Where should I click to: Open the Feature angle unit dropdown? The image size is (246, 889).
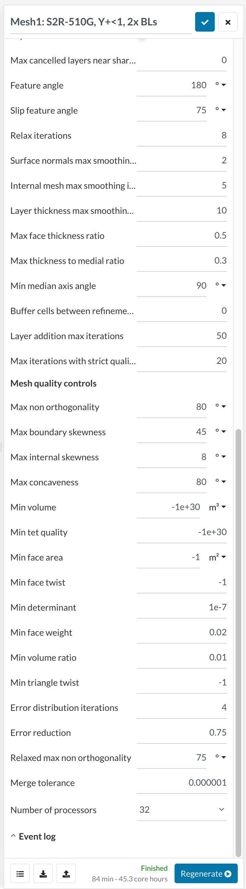coord(221,85)
